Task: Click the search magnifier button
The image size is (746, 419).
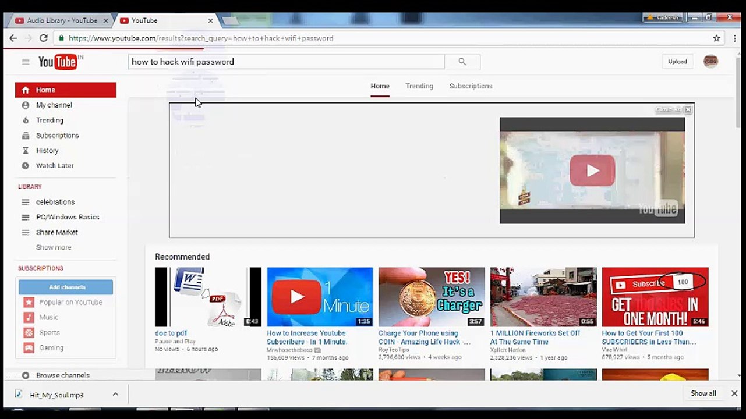Action: 462,62
